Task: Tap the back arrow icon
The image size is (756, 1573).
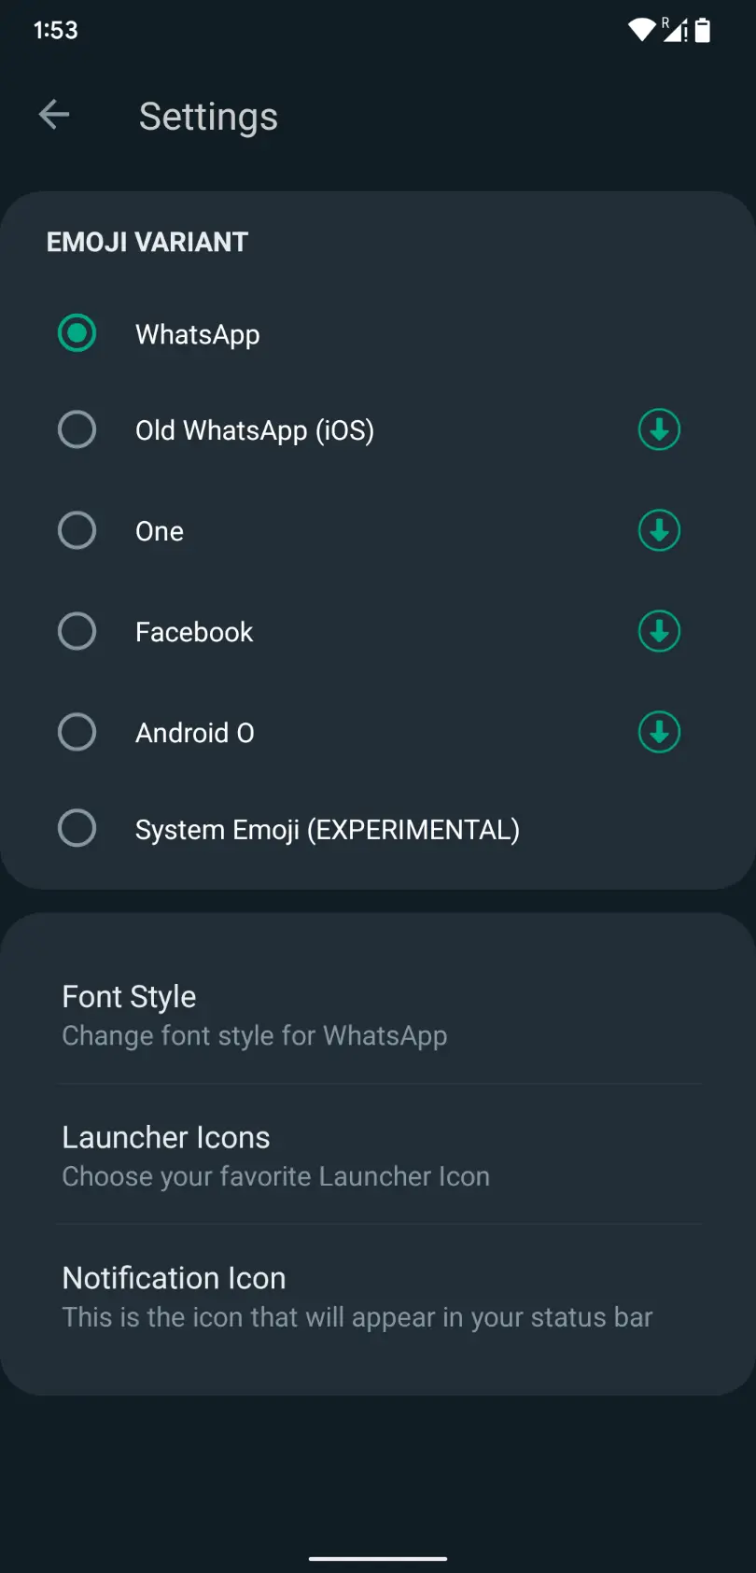Action: [54, 115]
